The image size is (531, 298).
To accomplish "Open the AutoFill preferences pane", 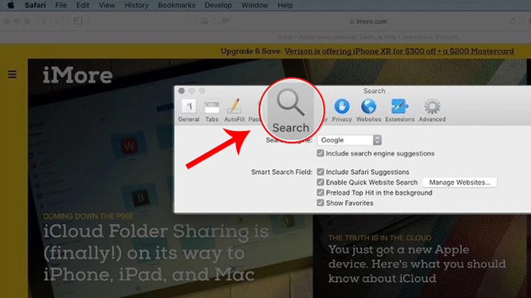I will [x=234, y=111].
